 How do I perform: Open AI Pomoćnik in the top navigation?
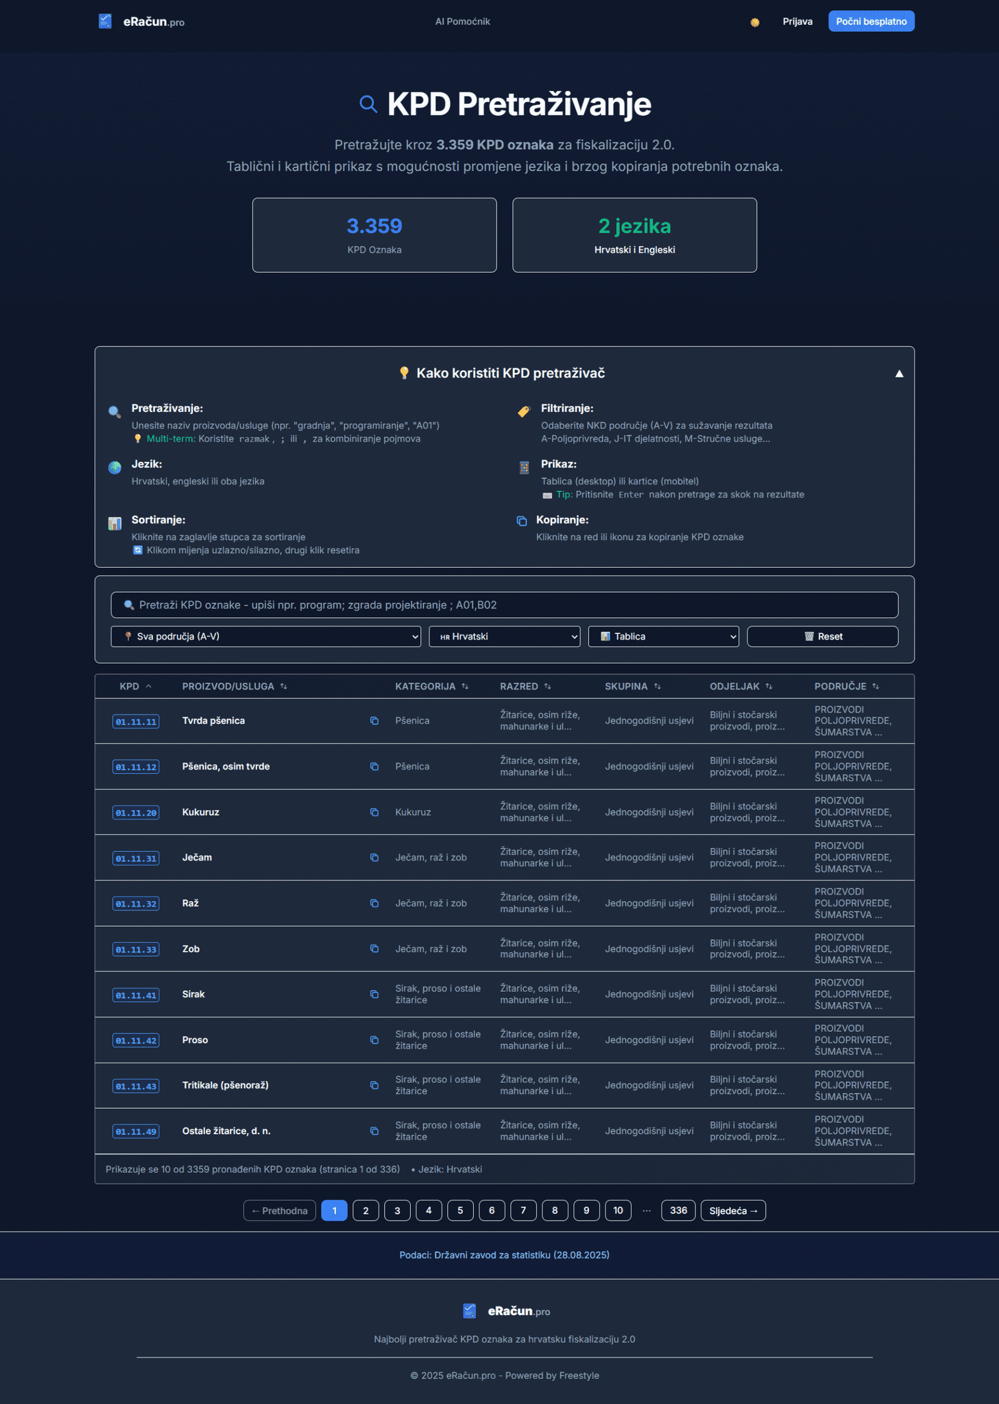[463, 21]
